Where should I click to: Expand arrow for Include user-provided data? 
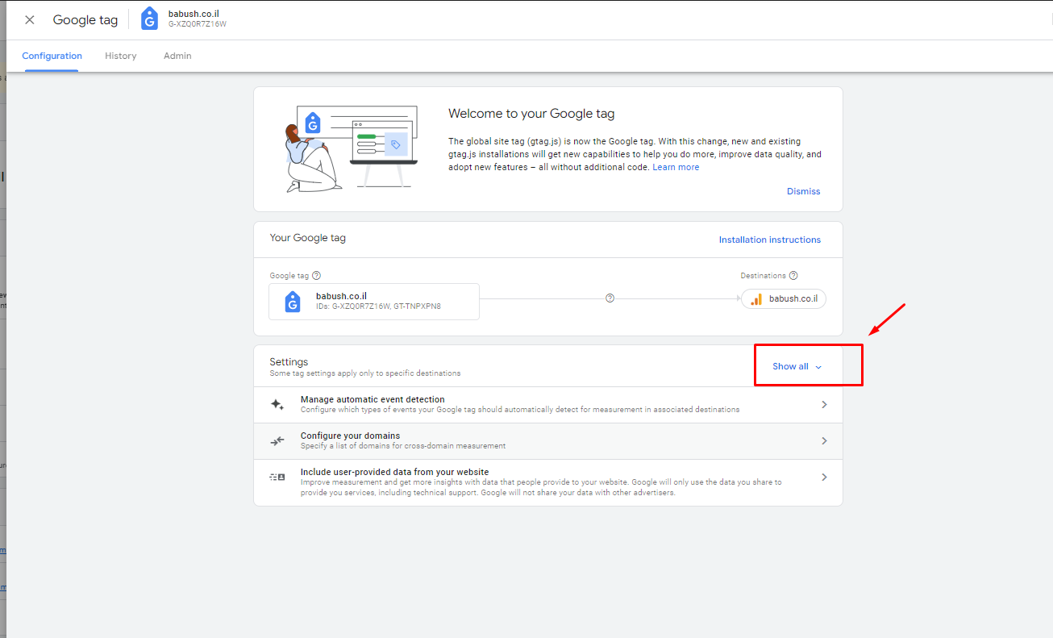coord(824,477)
